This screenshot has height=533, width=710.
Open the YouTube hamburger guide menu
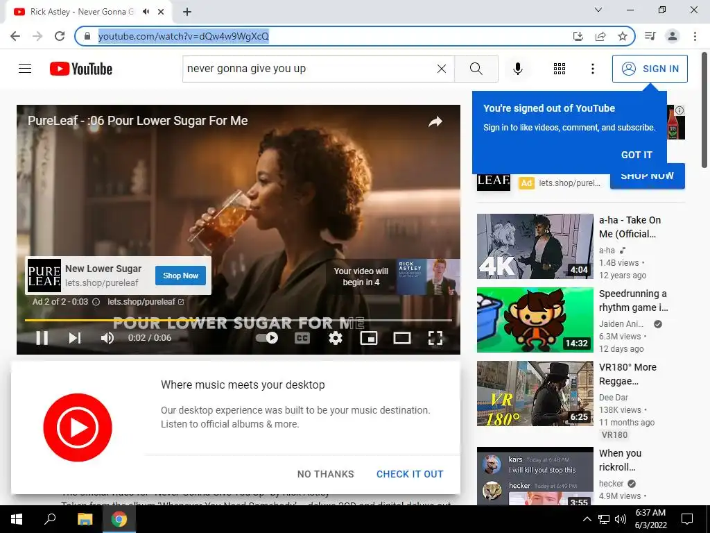click(25, 69)
